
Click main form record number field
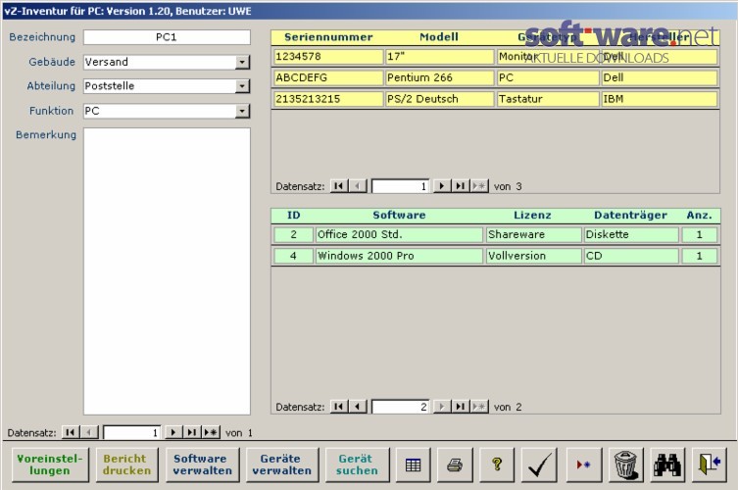(132, 432)
